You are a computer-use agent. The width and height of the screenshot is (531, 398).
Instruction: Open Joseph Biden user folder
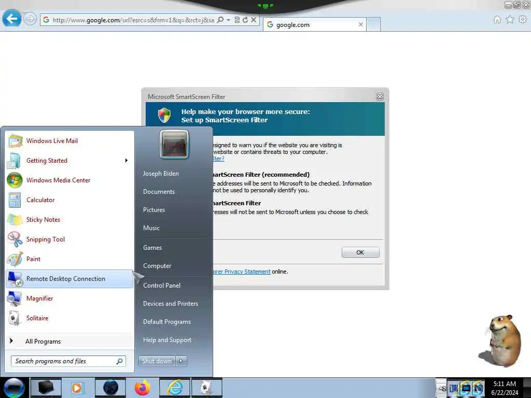pyautogui.click(x=161, y=173)
